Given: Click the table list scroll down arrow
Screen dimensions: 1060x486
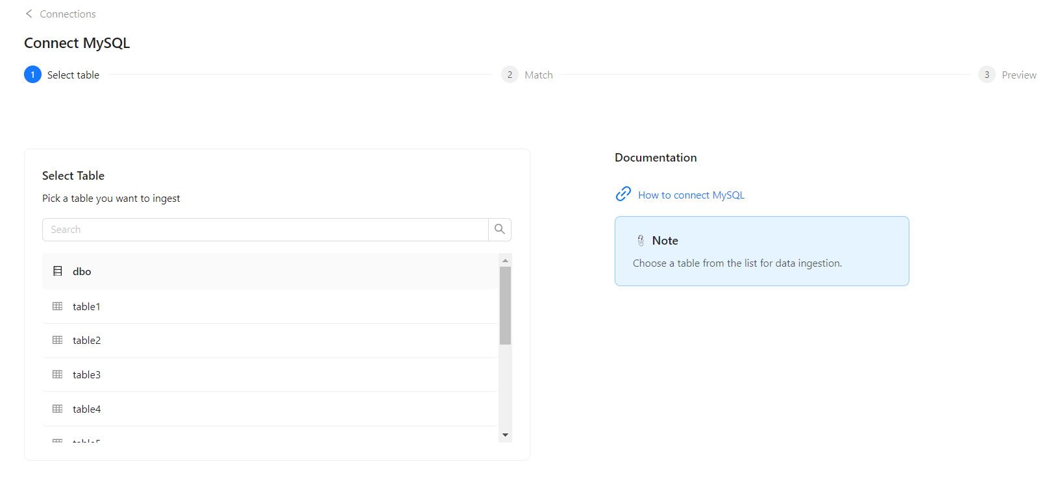Looking at the screenshot, I should point(505,435).
